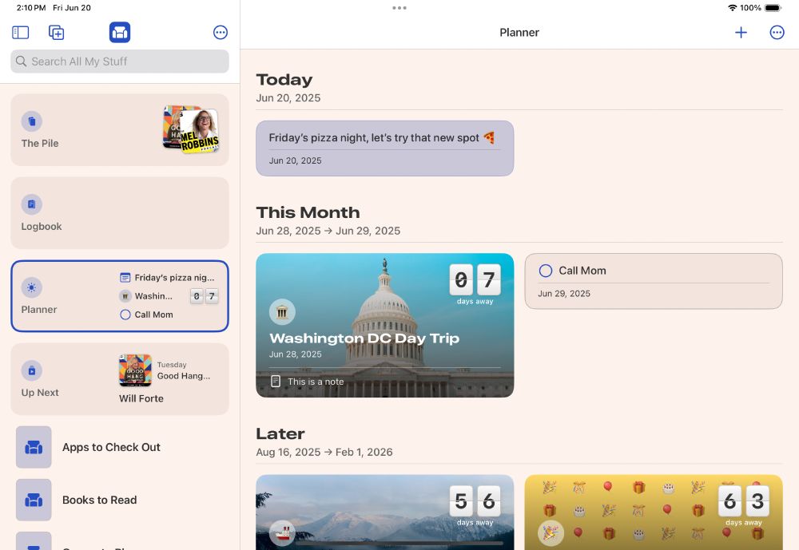799x550 pixels.
Task: Click the Logbook card's round book icon
Action: (x=32, y=204)
